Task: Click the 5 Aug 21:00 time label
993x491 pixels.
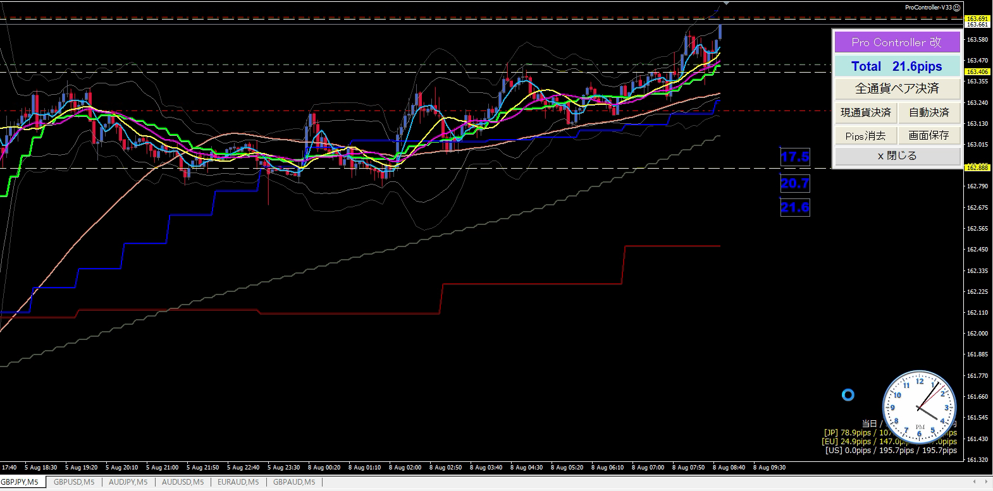Action: [162, 468]
